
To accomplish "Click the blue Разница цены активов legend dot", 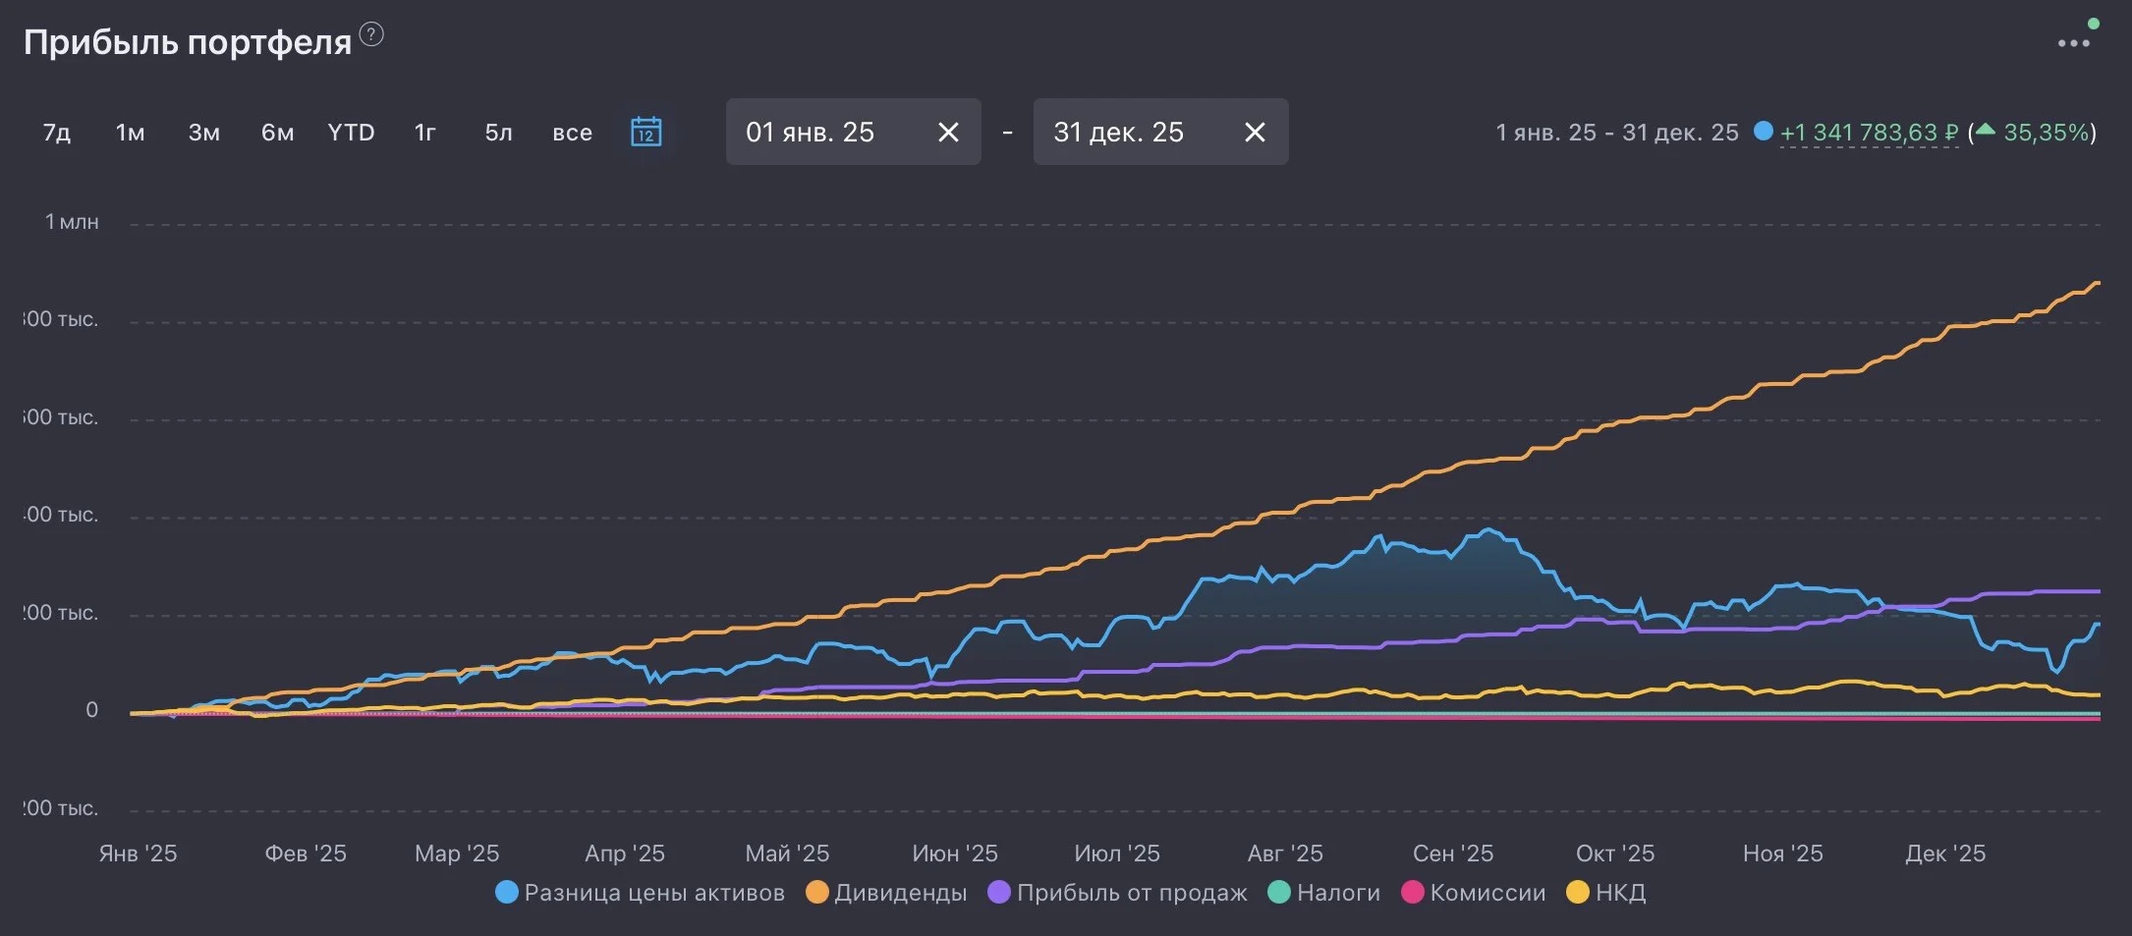I will click(507, 893).
